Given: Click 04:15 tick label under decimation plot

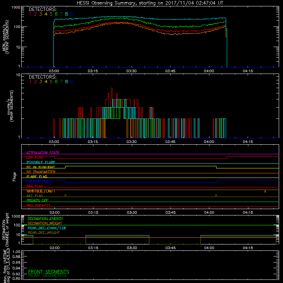Looking at the screenshot, I should 248,248.
